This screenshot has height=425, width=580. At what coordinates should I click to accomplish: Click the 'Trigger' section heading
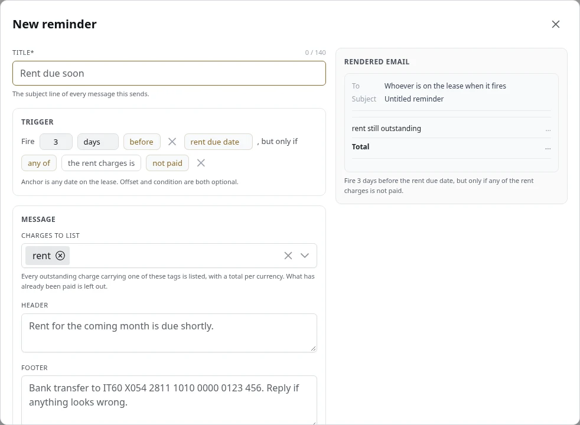(37, 122)
